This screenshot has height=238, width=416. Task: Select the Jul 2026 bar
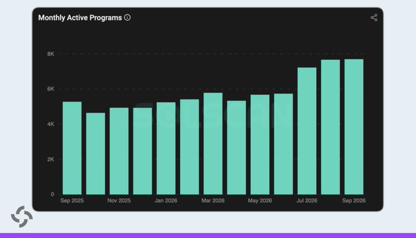(306, 131)
